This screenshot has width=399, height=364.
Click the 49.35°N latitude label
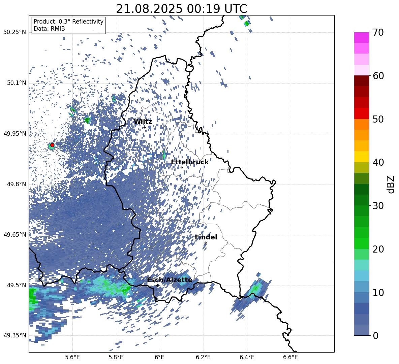pos(14,335)
